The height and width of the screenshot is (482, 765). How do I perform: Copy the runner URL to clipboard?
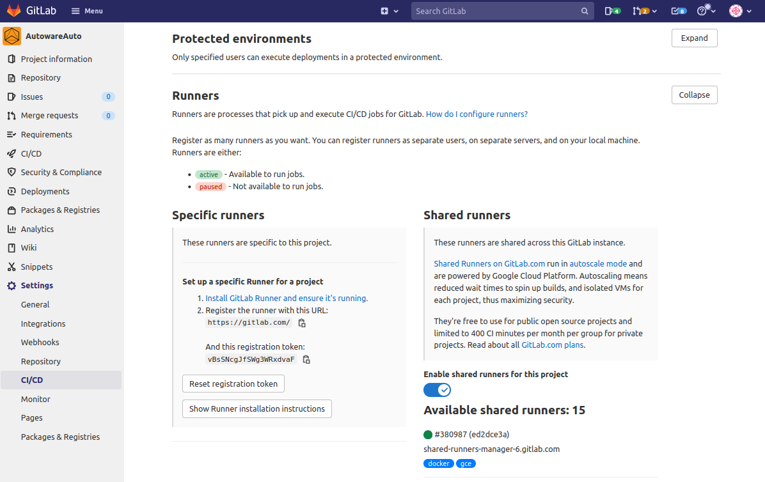coord(302,323)
